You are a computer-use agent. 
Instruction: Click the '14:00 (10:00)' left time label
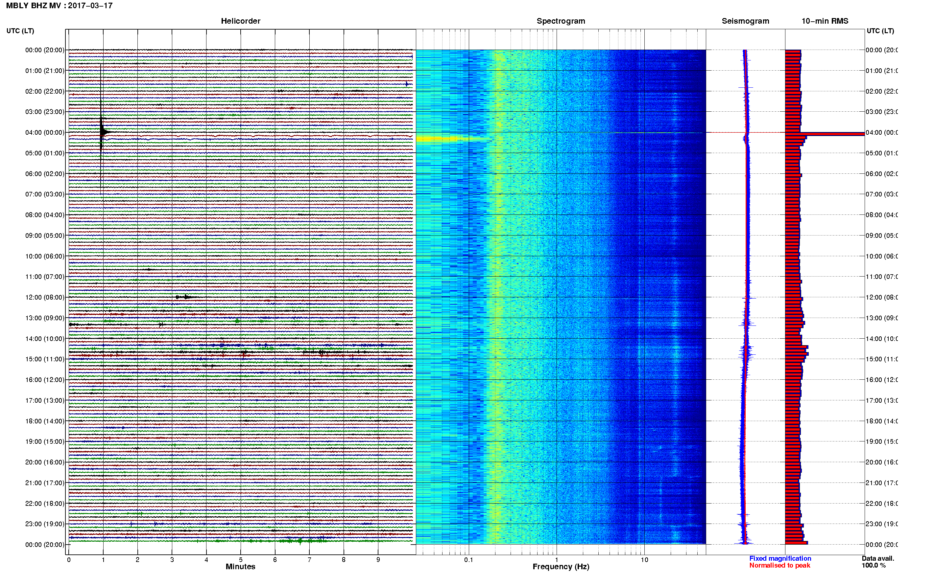point(45,339)
